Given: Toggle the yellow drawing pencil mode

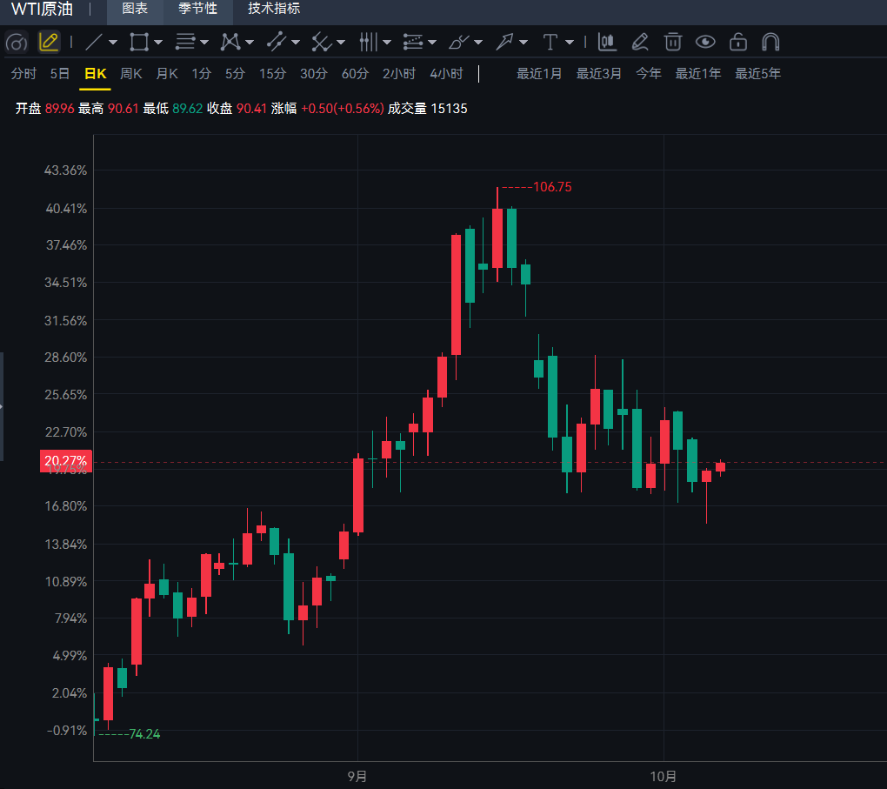Looking at the screenshot, I should click(x=49, y=42).
